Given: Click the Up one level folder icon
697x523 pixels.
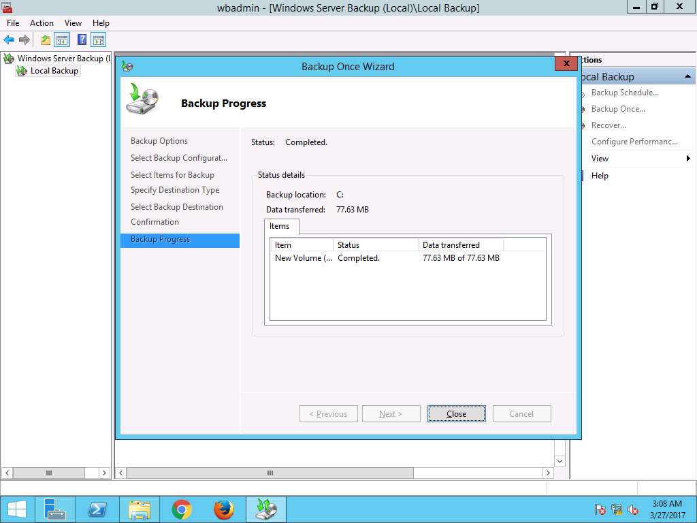Looking at the screenshot, I should point(46,40).
